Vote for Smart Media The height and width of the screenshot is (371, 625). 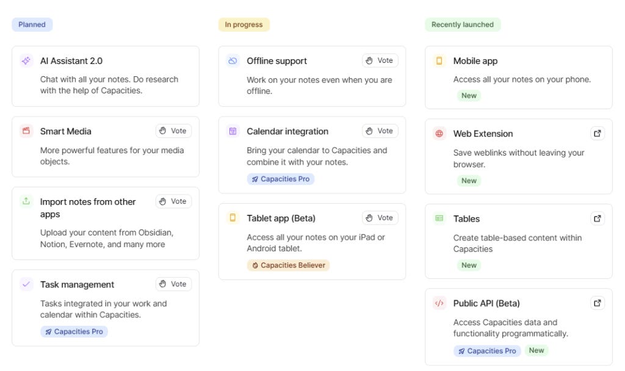click(173, 131)
